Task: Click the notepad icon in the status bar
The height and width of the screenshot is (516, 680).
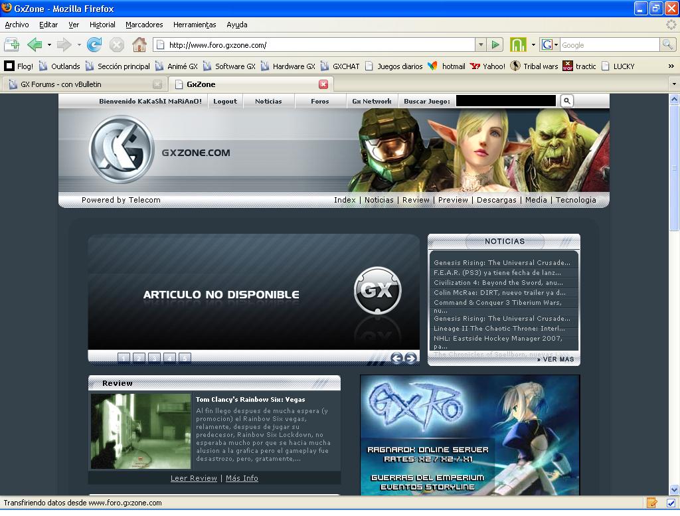Action: 651,503
